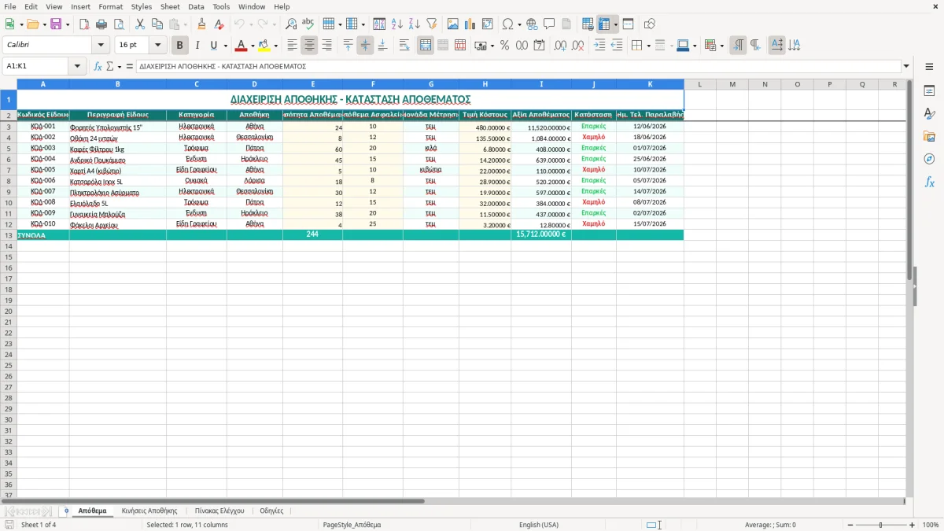Expand Name Box dropdown
Screen dimensions: 944x531
[x=77, y=66]
